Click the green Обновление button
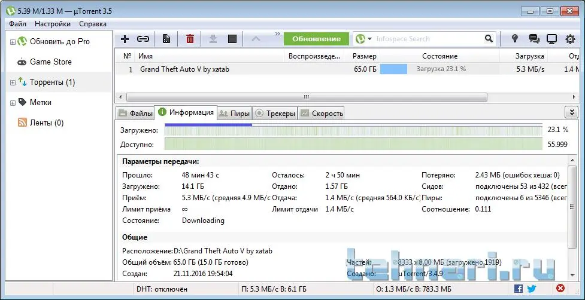Image resolution: width=585 pixels, height=300 pixels. [316, 39]
